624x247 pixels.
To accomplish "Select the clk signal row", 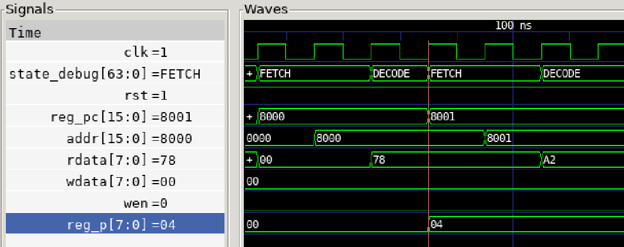I will [115, 52].
